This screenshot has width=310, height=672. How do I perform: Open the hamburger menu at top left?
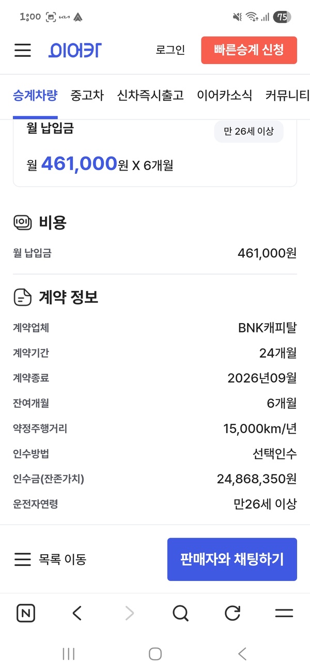23,50
